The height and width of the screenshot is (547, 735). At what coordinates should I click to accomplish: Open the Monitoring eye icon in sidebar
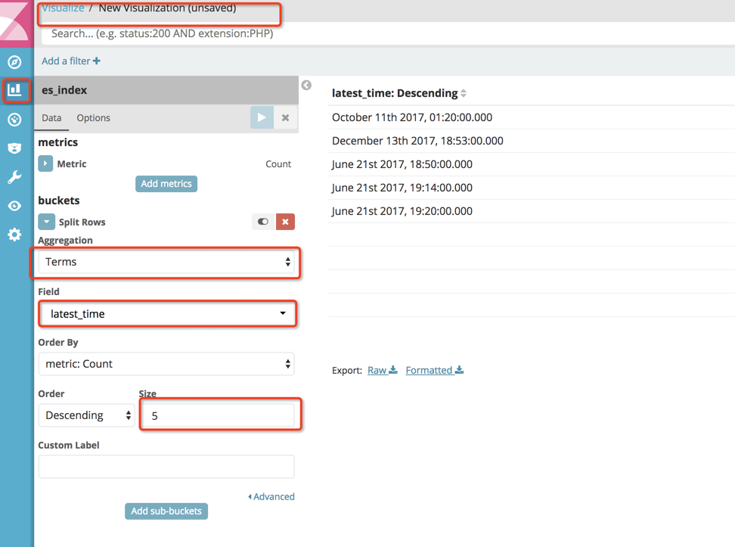click(14, 206)
